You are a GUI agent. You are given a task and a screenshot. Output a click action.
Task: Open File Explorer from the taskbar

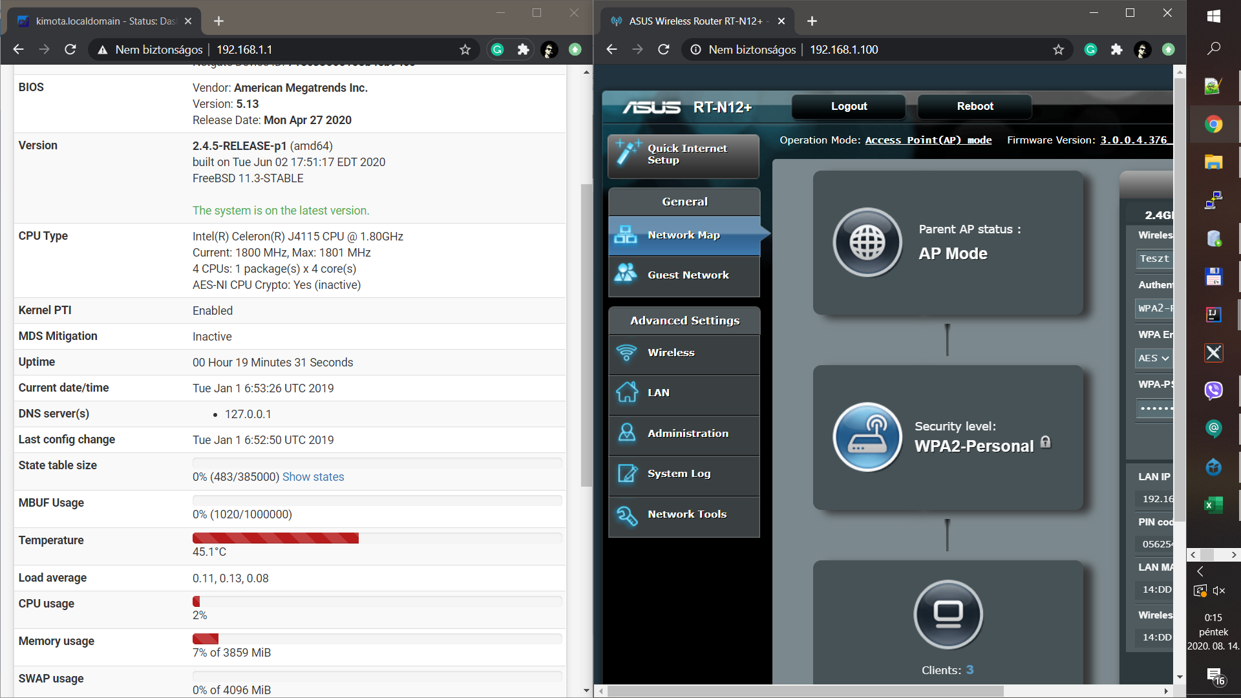pos(1213,162)
